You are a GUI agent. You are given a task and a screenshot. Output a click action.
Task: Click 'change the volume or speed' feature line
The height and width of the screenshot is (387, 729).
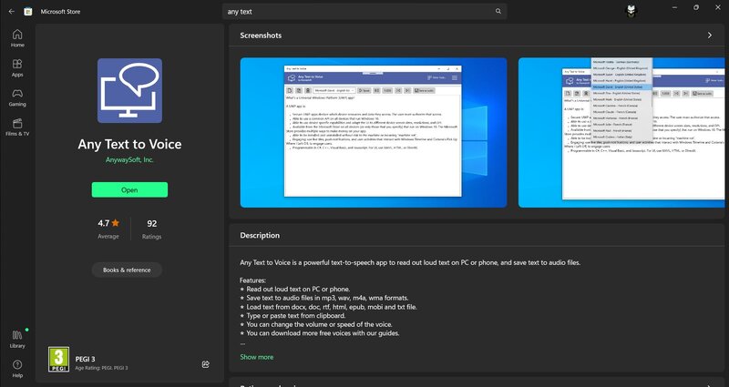coord(316,324)
